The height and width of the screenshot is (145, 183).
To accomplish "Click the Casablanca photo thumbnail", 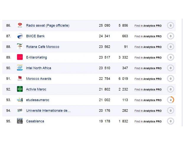I will click(x=20, y=121).
